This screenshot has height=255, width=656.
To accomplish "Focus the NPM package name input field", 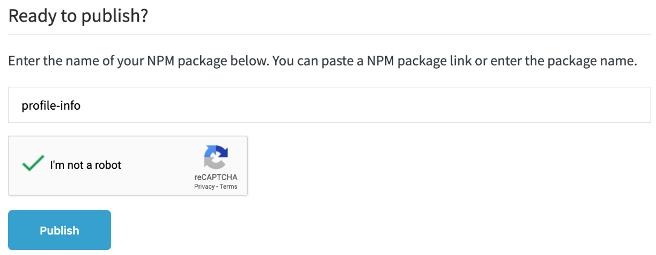I will [329, 105].
